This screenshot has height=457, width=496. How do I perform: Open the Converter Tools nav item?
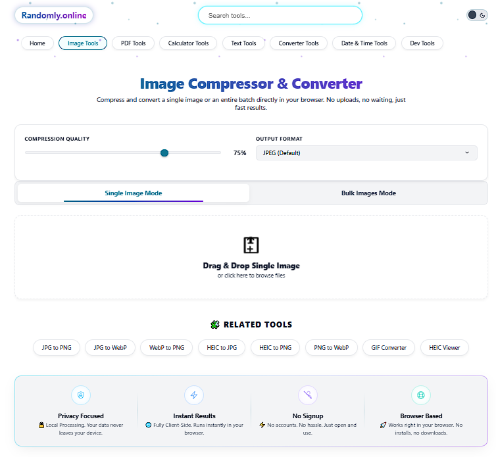click(298, 43)
